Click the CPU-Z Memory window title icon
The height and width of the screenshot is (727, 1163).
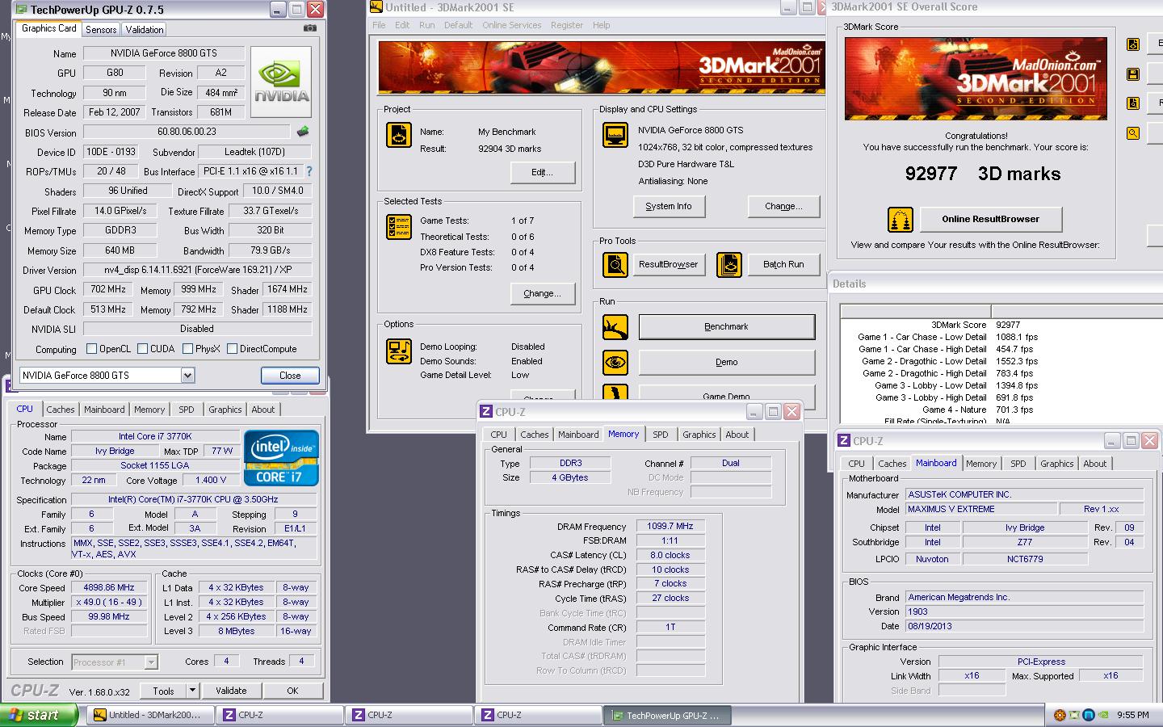click(x=486, y=412)
